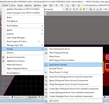Choose Place Polygonal Room
Viewport: 109px width, 104px height.
click(x=73, y=53)
